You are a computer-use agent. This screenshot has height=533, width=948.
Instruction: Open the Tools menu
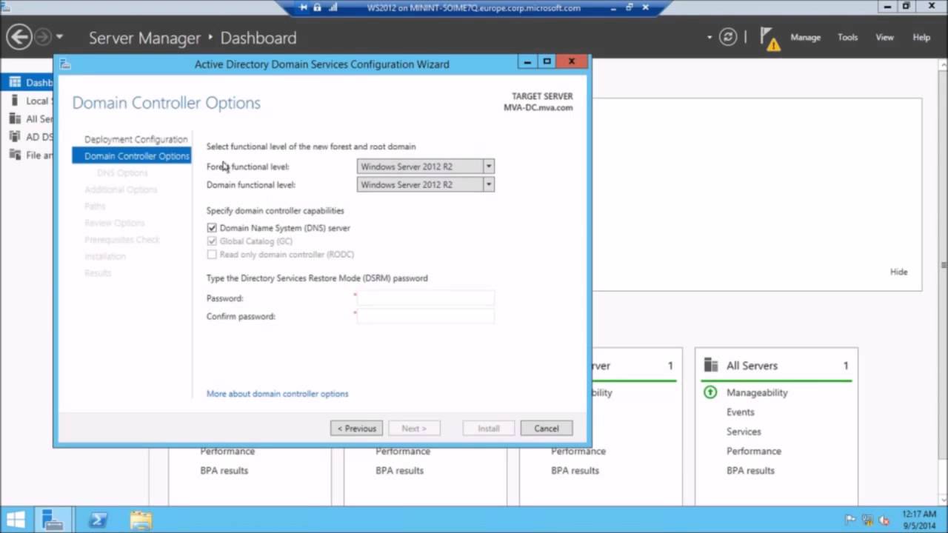tap(847, 37)
